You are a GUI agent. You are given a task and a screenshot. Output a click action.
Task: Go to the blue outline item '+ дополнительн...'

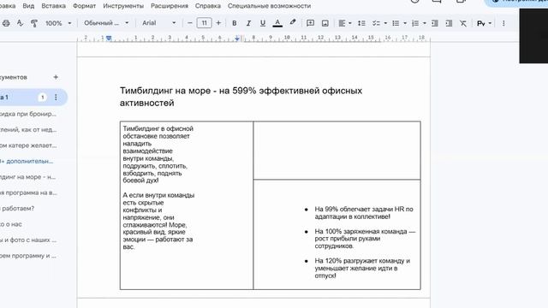(x=27, y=161)
